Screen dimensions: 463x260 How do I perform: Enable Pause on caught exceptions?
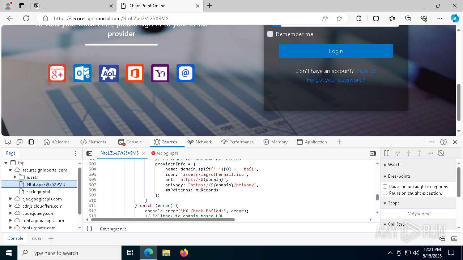[385, 193]
